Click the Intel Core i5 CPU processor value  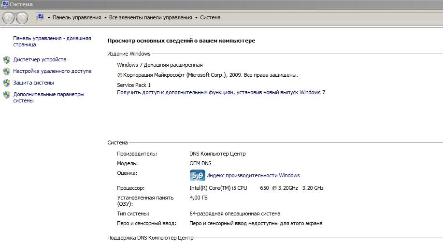click(256, 188)
